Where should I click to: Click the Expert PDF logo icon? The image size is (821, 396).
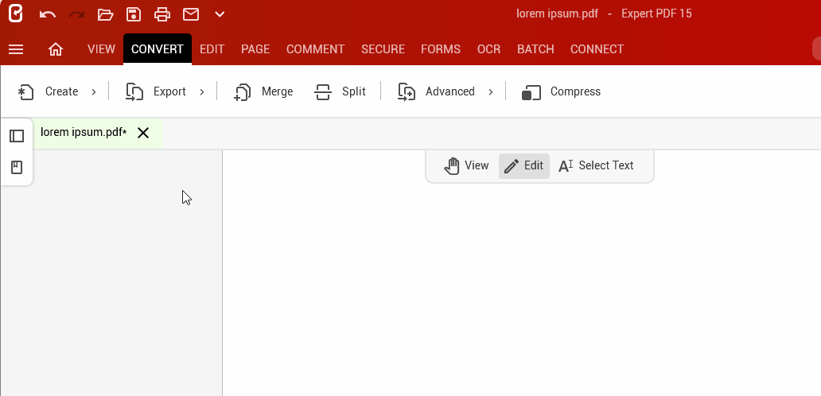pyautogui.click(x=16, y=14)
